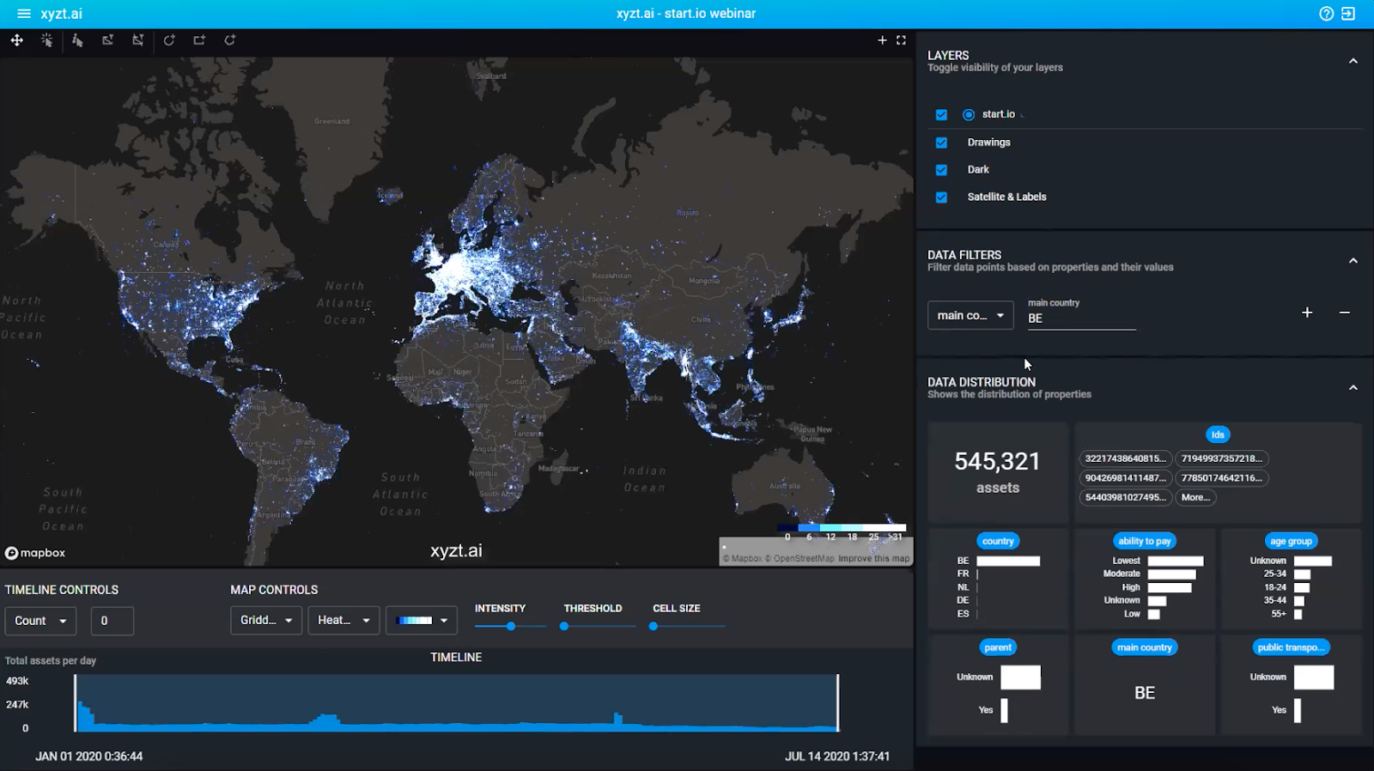Select the add rectangle drawing tool
1374x771 pixels.
pos(199,40)
